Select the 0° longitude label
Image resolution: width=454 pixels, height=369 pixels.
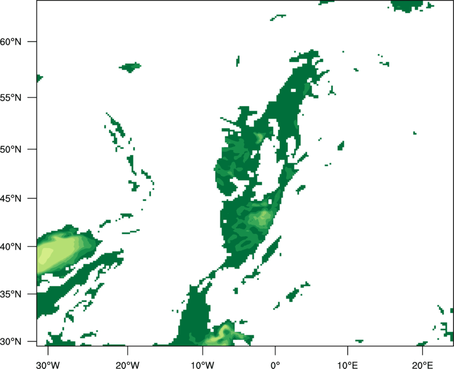click(275, 365)
